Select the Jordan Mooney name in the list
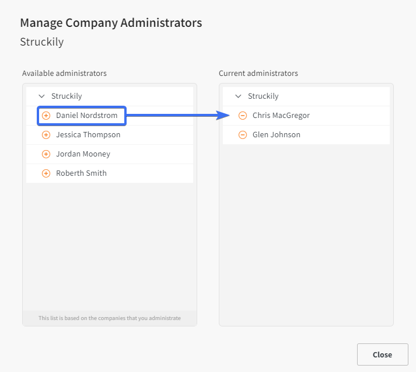The height and width of the screenshot is (372, 416). point(83,154)
